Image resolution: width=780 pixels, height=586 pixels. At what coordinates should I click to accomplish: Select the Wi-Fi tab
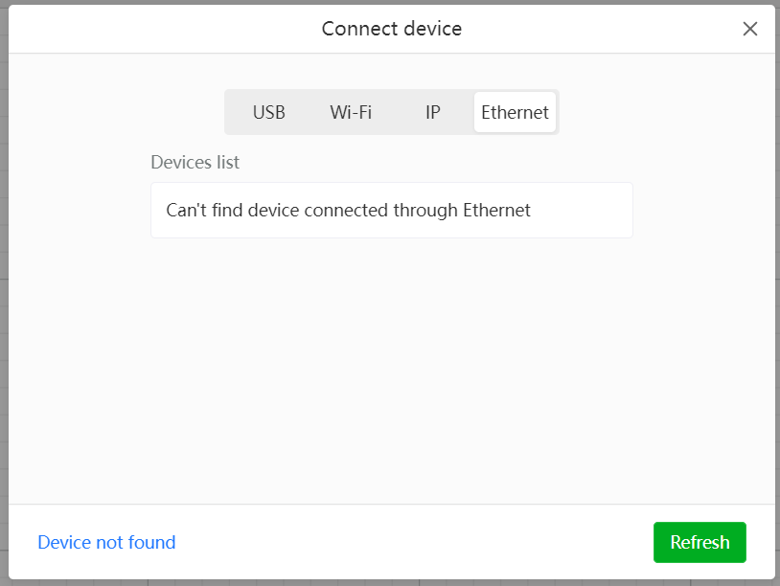click(351, 112)
